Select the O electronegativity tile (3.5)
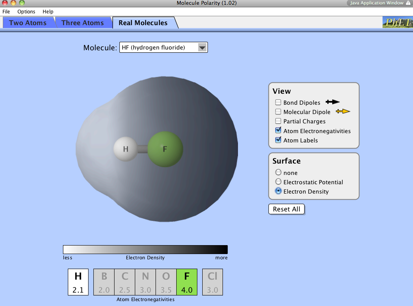 166,282
